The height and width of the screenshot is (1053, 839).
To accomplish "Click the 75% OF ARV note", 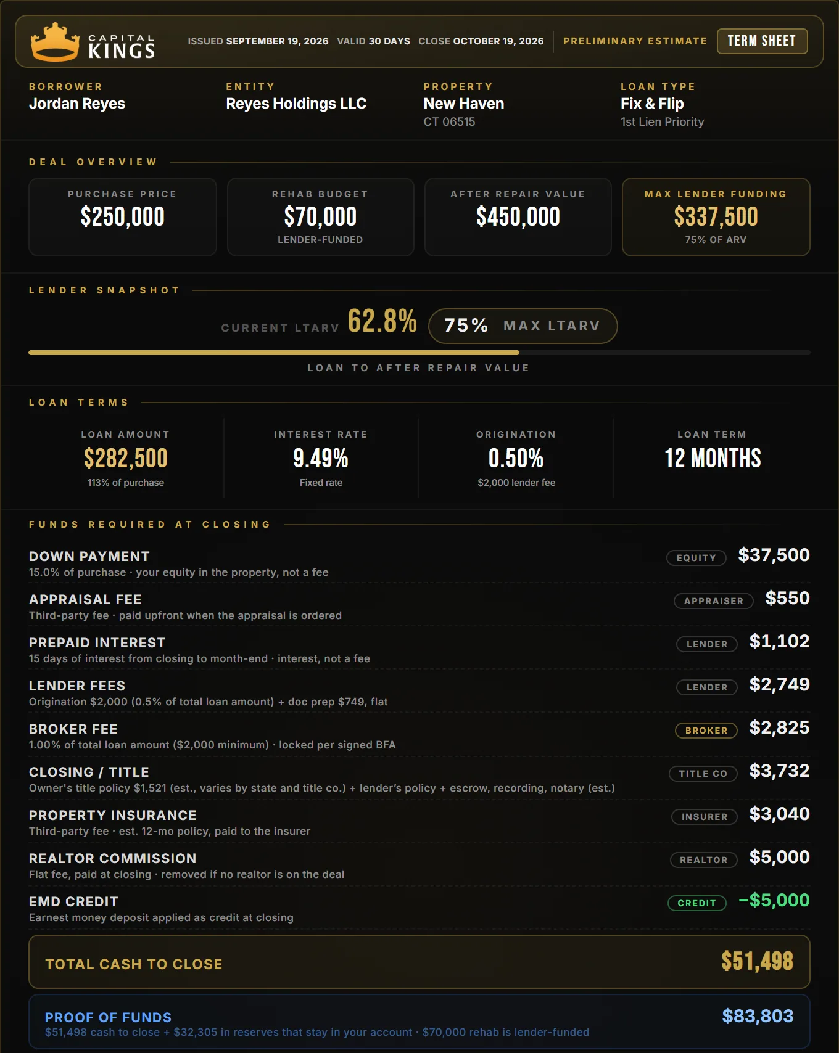I will click(716, 240).
